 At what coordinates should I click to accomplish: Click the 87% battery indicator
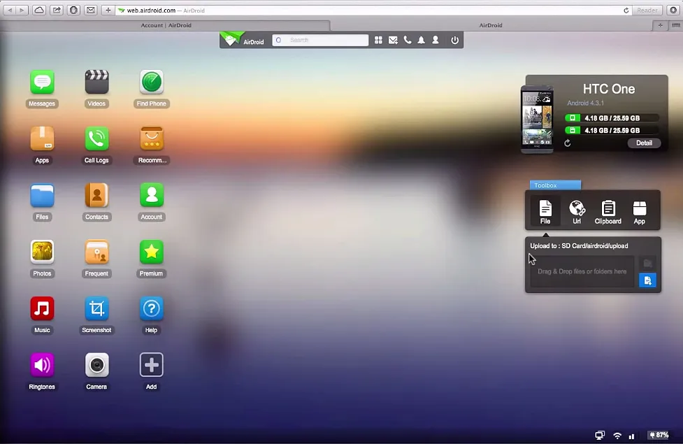tap(659, 435)
